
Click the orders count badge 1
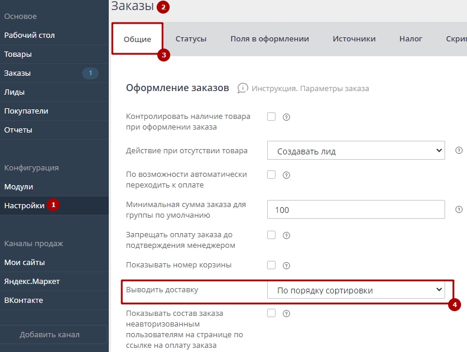pyautogui.click(x=90, y=73)
